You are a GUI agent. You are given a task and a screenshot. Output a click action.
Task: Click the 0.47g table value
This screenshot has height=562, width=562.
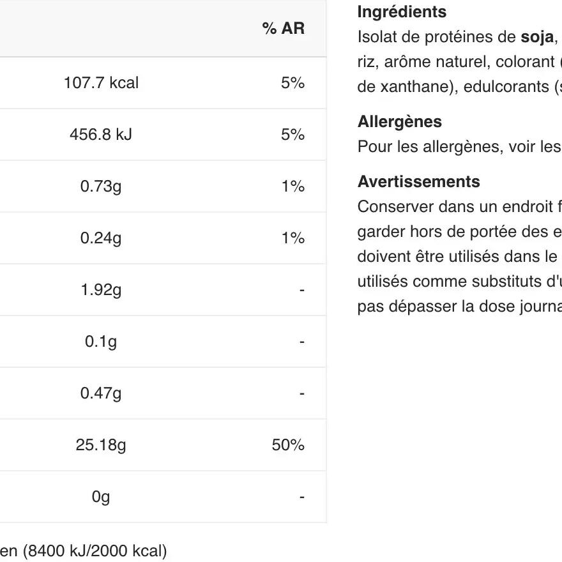coord(101,393)
